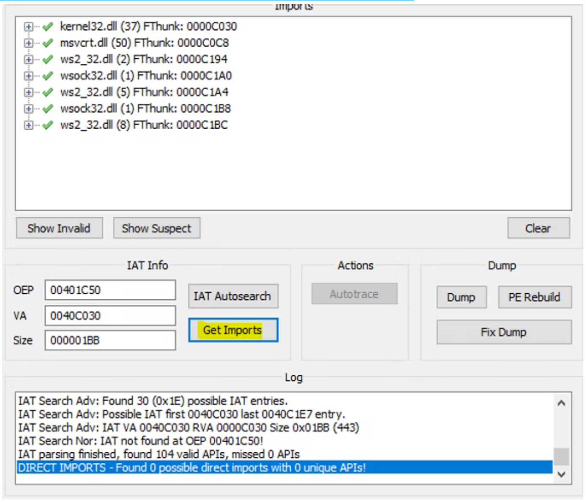Open PE Rebuild

point(534,297)
